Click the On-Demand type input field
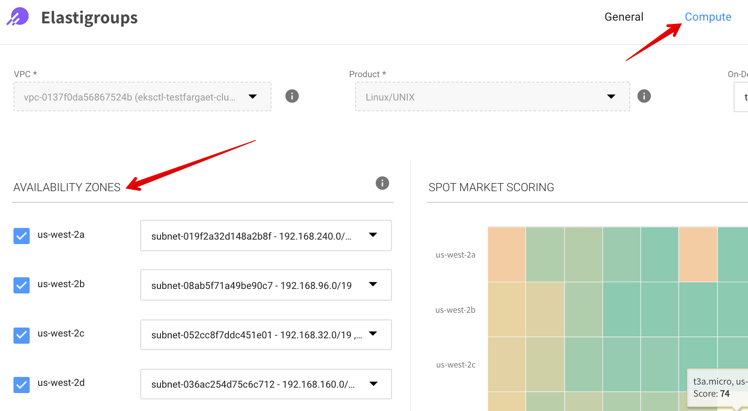Viewport: 748px width, 411px height. pyautogui.click(x=742, y=97)
